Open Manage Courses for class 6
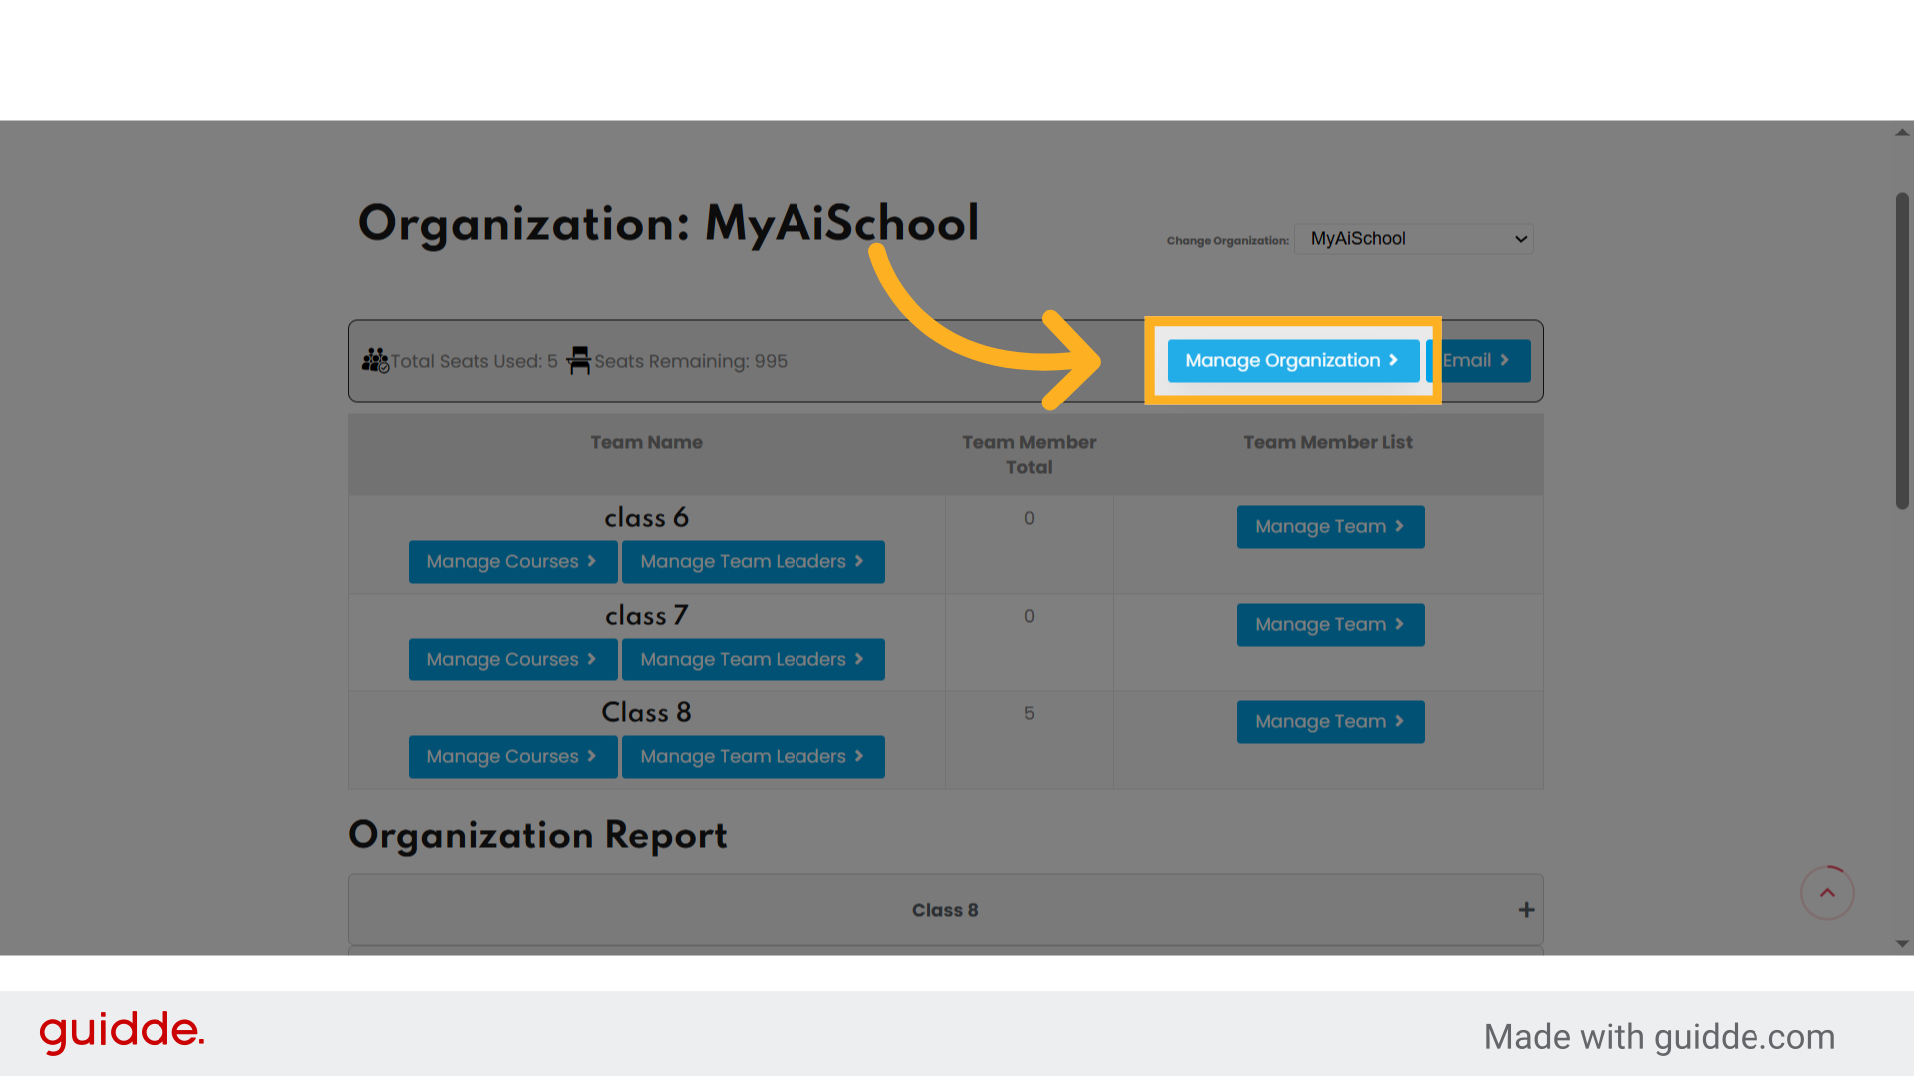The height and width of the screenshot is (1076, 1914). [512, 561]
